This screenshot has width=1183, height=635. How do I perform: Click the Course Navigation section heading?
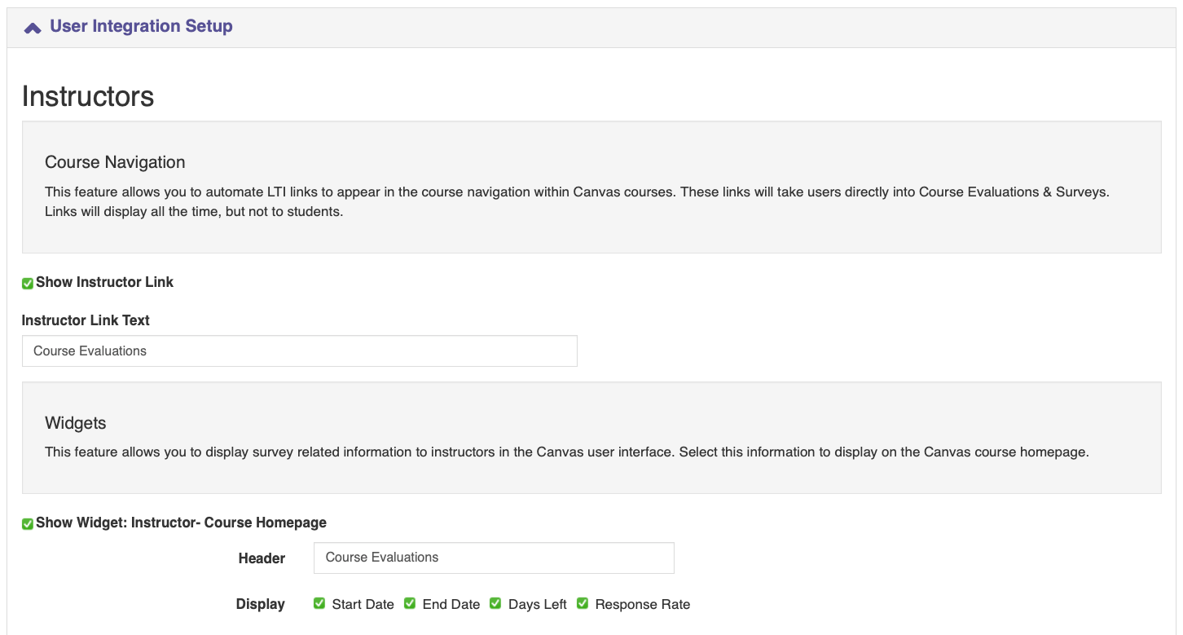click(x=114, y=162)
